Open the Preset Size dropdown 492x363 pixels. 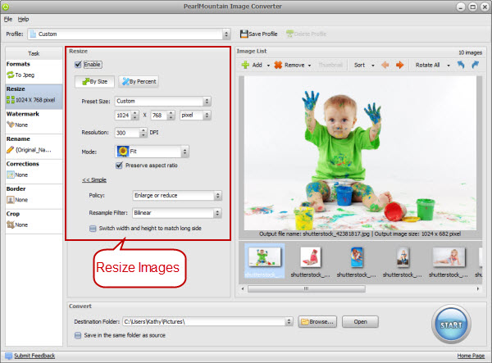point(162,102)
